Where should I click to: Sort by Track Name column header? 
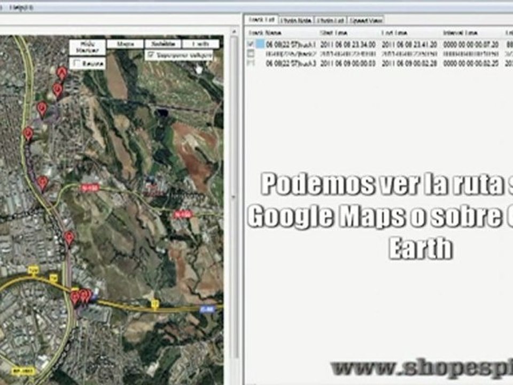tap(265, 33)
